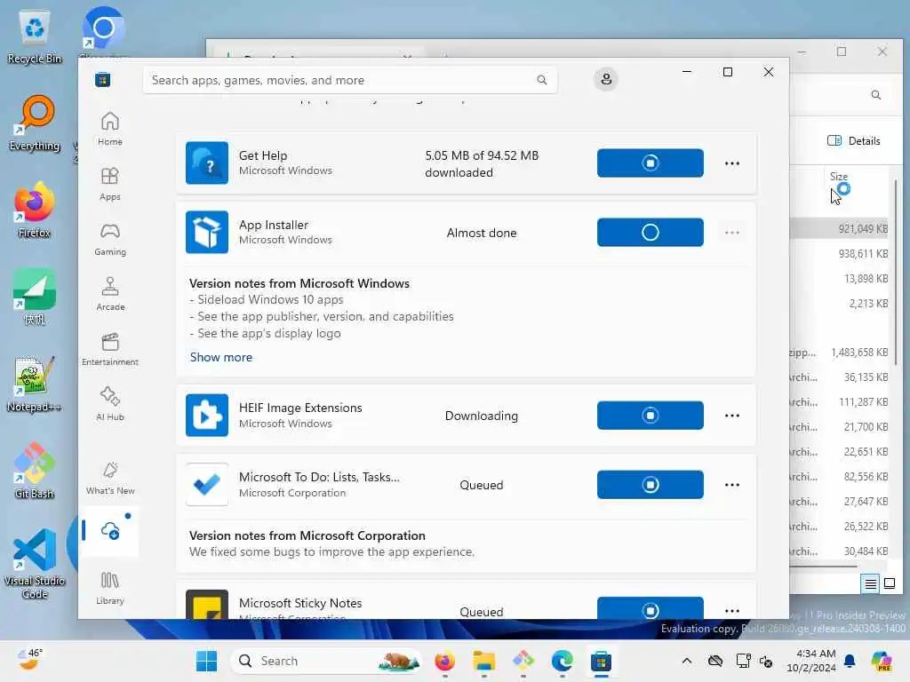Click the Get Help app title

263,155
